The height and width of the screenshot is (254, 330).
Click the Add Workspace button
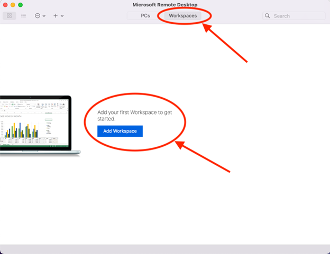pyautogui.click(x=120, y=131)
